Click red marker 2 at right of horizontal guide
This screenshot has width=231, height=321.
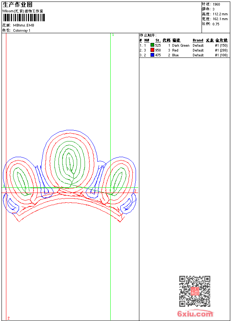[135, 191]
